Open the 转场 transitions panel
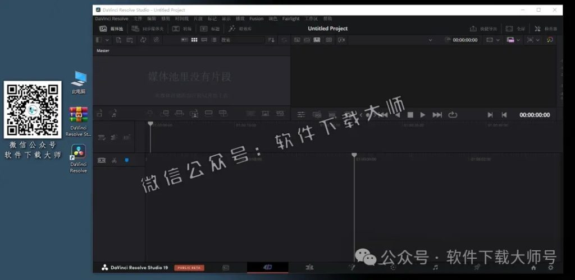The image size is (575, 280). (x=182, y=29)
